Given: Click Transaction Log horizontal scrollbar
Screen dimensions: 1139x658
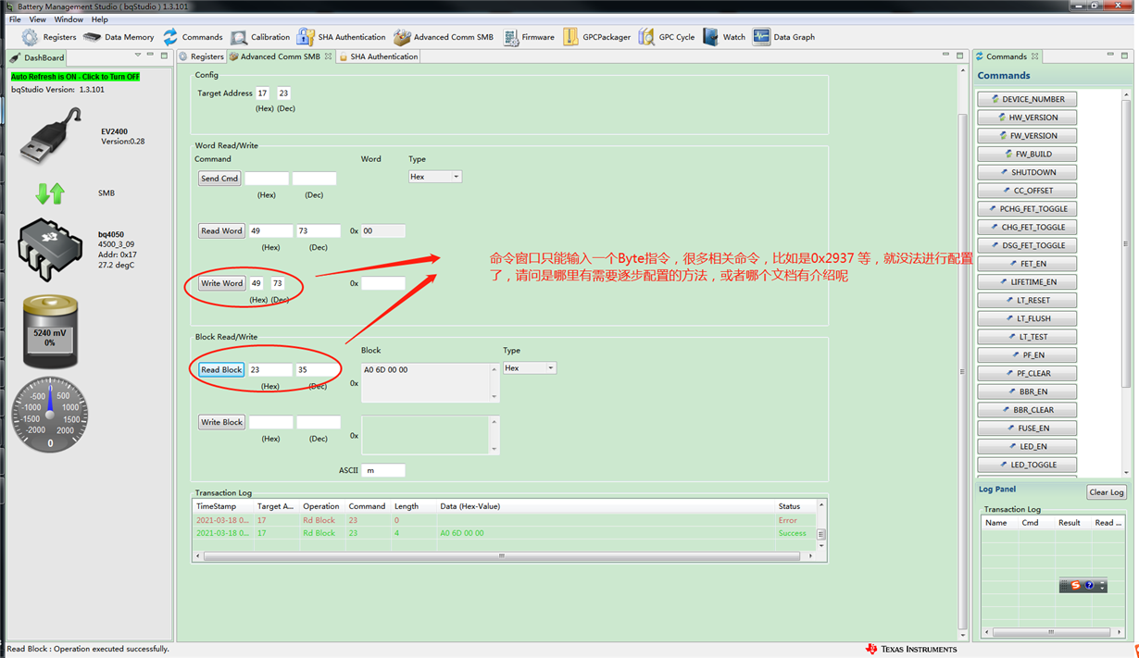Looking at the screenshot, I should tap(502, 556).
